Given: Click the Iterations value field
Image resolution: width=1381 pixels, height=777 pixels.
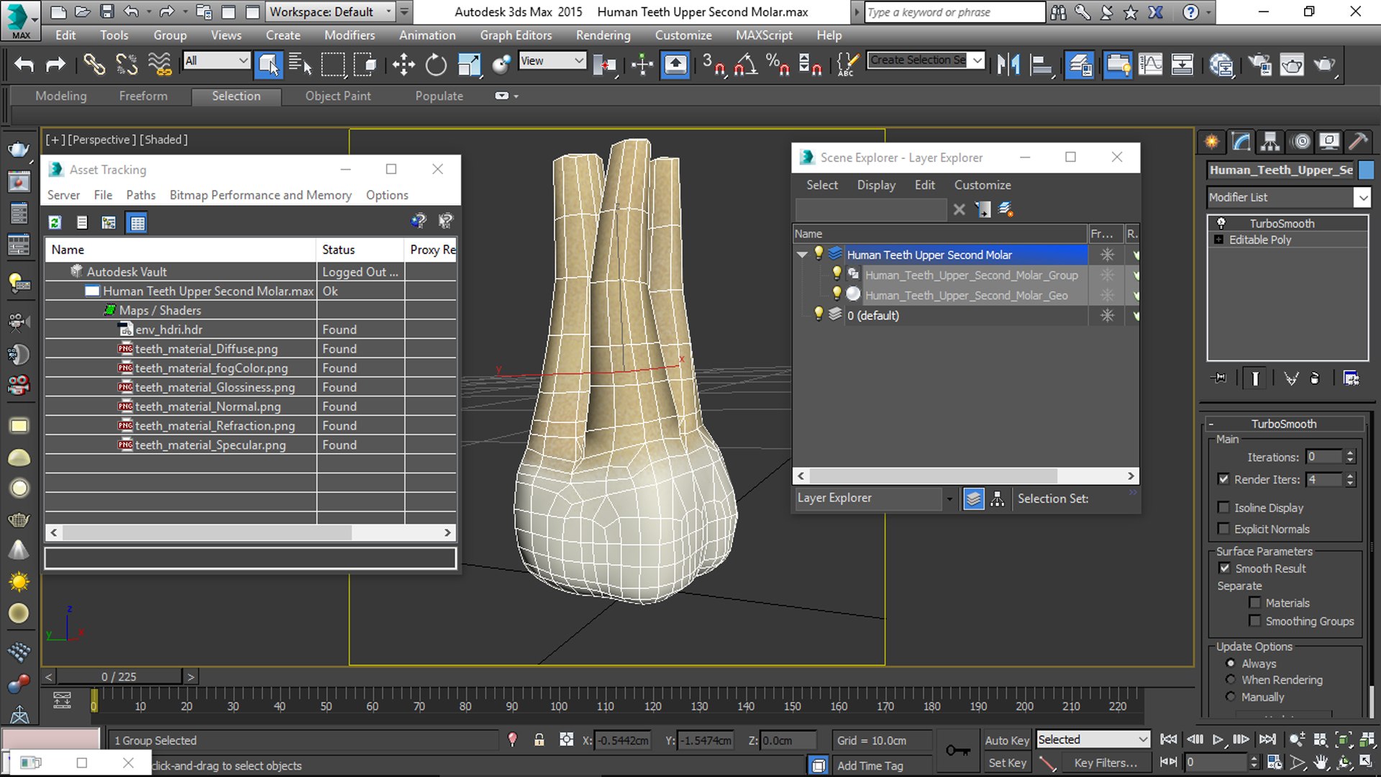Looking at the screenshot, I should pos(1324,457).
